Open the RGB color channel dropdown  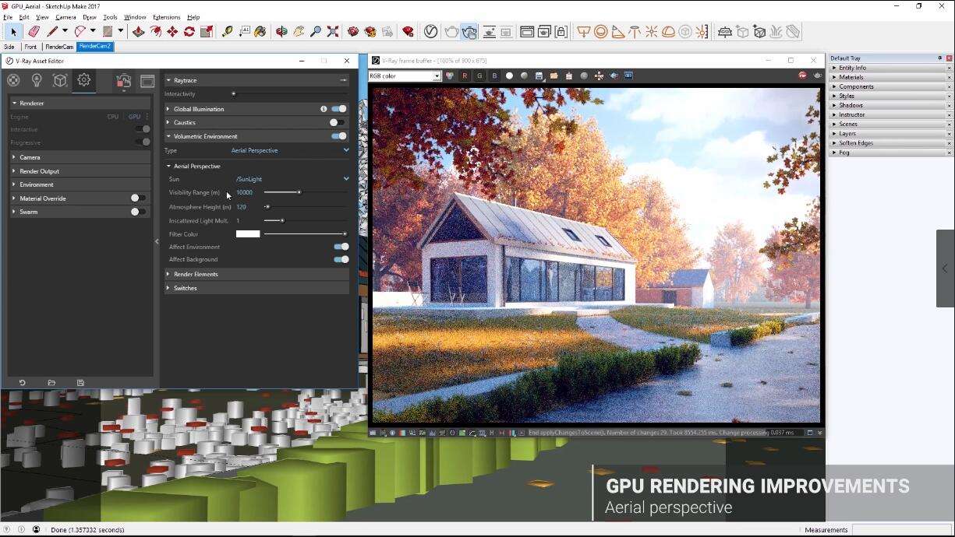click(x=405, y=76)
